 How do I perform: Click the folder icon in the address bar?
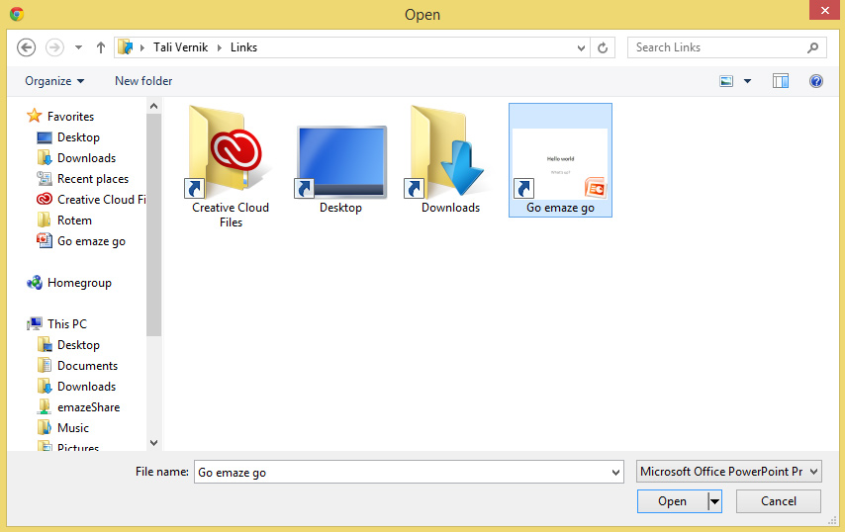[126, 47]
